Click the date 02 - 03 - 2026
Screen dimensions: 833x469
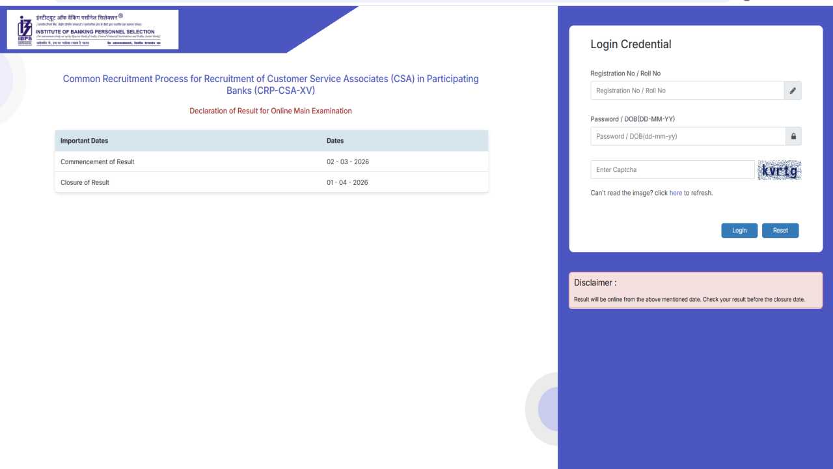click(x=348, y=162)
